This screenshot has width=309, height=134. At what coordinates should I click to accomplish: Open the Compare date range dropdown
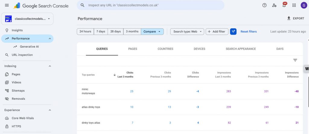point(152,32)
